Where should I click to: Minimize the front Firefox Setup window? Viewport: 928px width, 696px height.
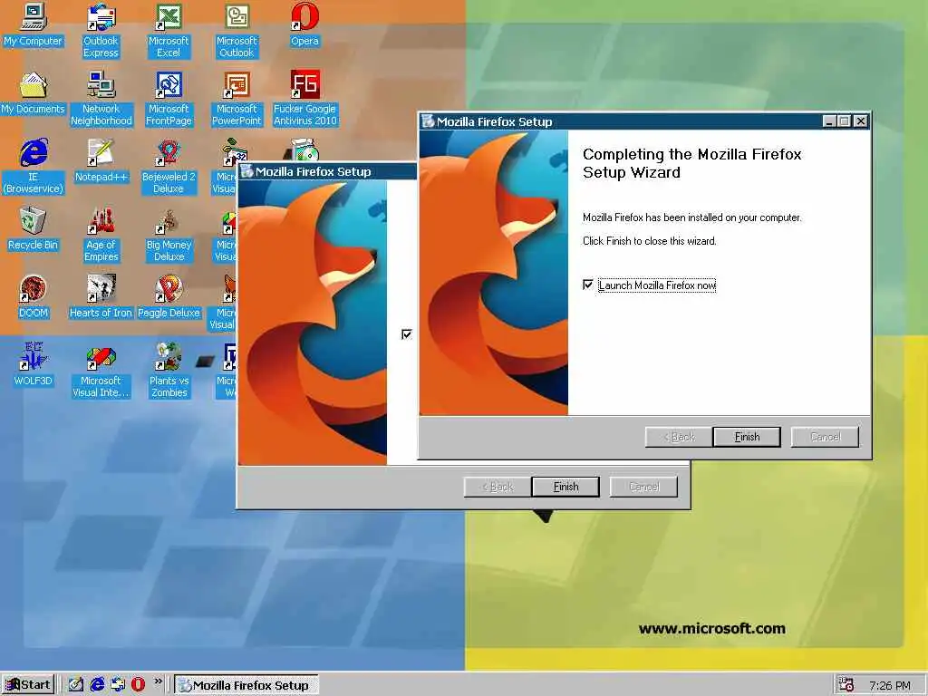(x=829, y=121)
